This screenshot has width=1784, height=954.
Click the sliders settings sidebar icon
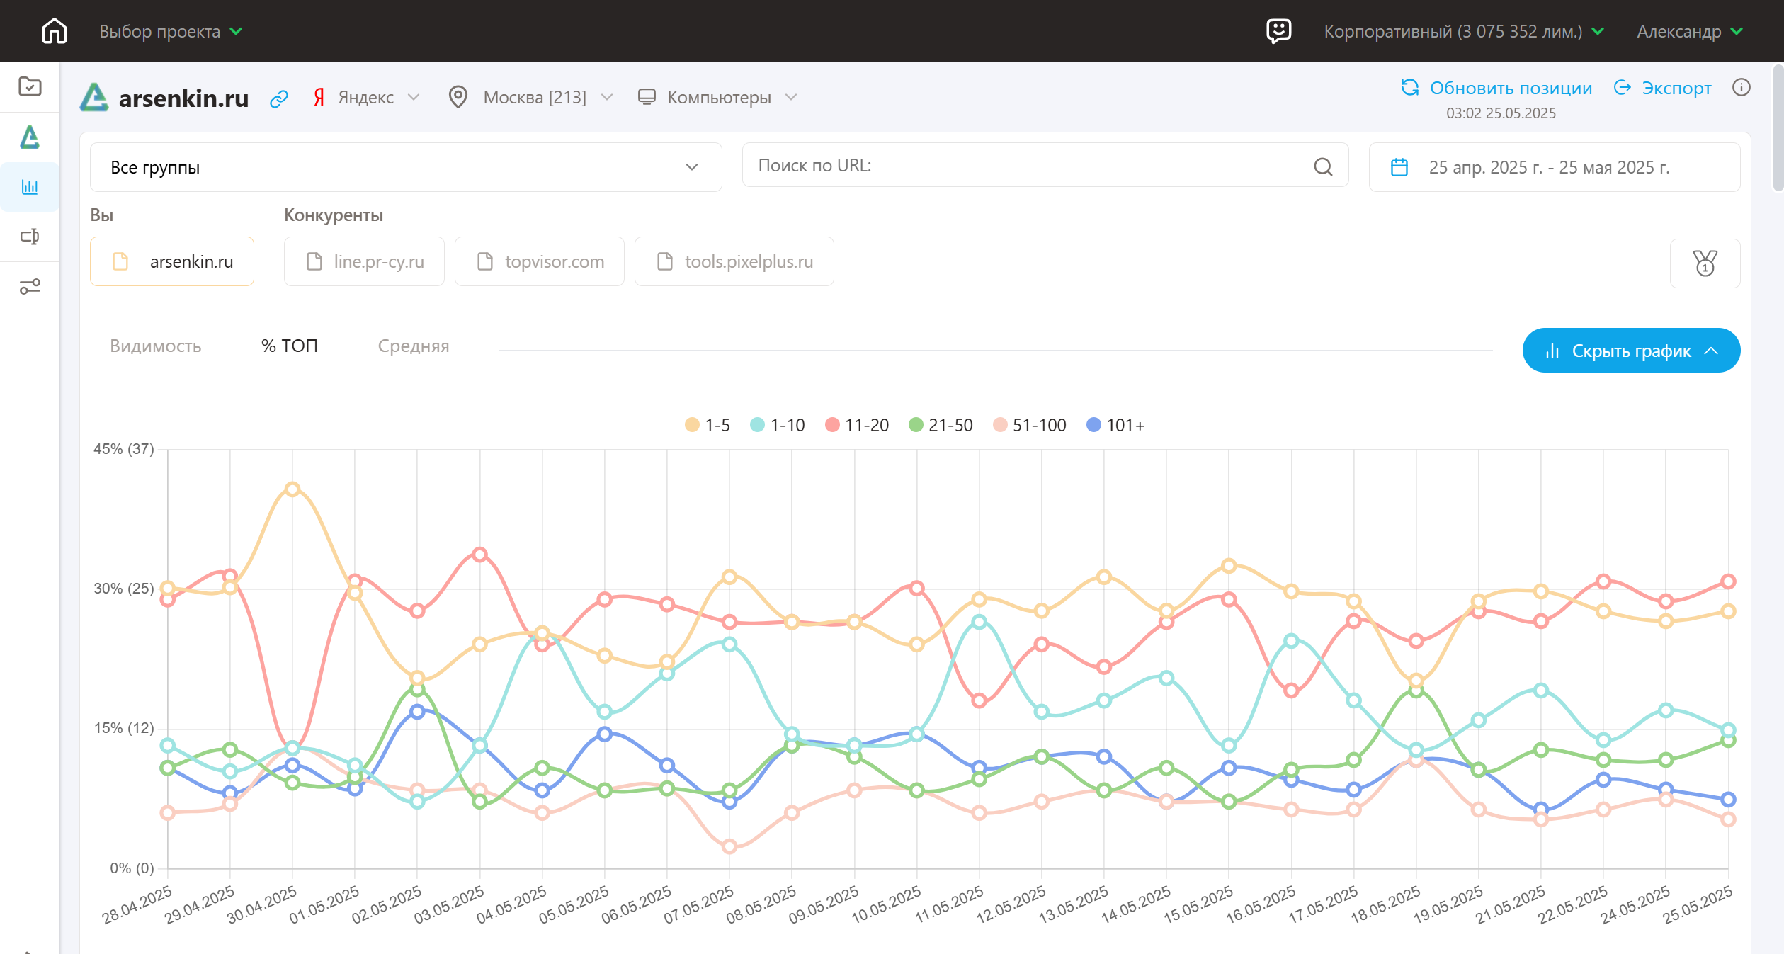(x=30, y=286)
